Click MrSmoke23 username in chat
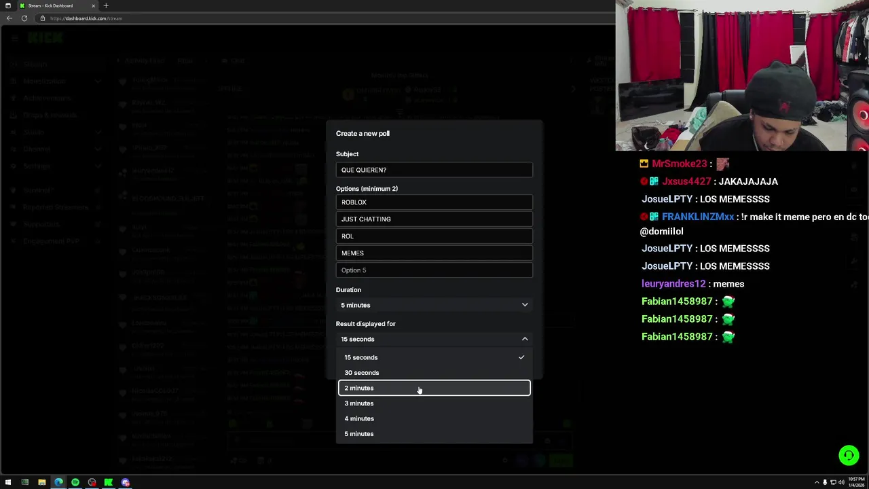Viewport: 869px width, 489px height. click(x=679, y=164)
